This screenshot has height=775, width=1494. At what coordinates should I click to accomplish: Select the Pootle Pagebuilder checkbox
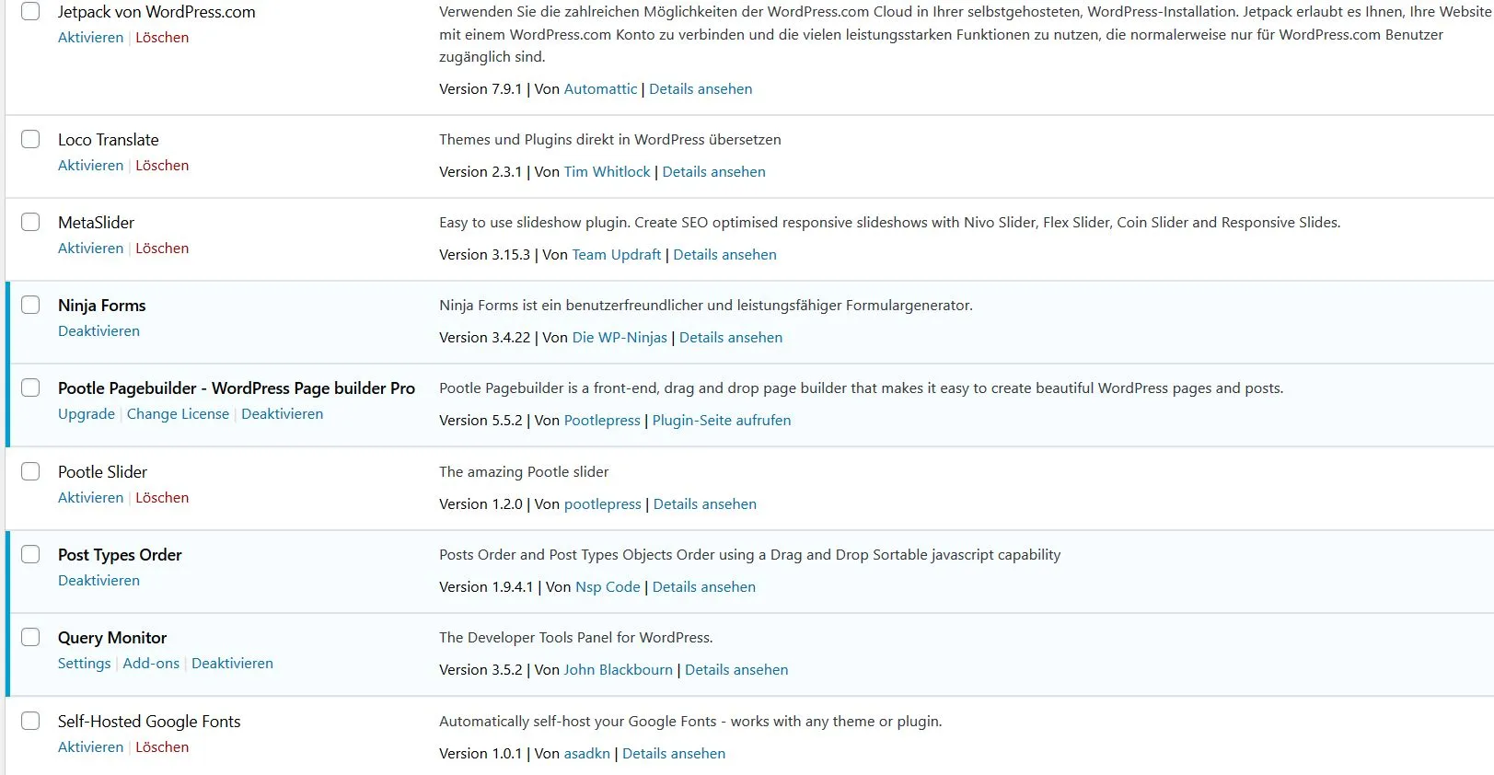click(30, 387)
